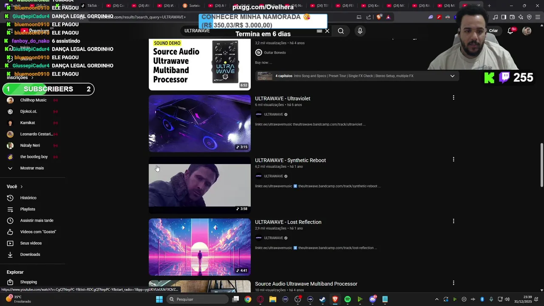Open the YouTube notifications bell

(510, 31)
